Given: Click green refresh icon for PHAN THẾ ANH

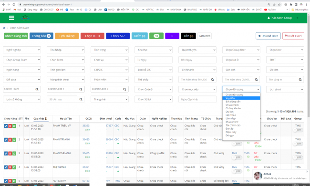Looking at the screenshot, I should coord(14,154).
